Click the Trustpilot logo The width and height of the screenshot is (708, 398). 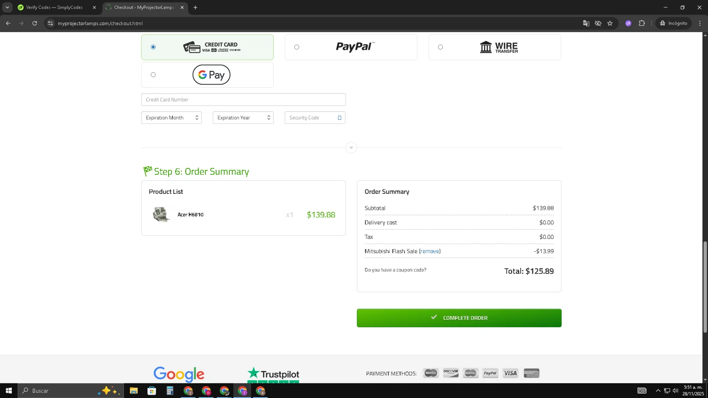[x=273, y=374]
